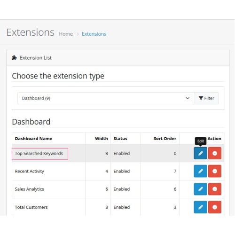Image resolution: width=235 pixels, height=235 pixels.
Task: Uninstall the Recent Activity extension
Action: [215, 171]
